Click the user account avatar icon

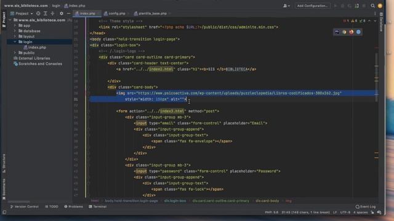click(x=380, y=6)
